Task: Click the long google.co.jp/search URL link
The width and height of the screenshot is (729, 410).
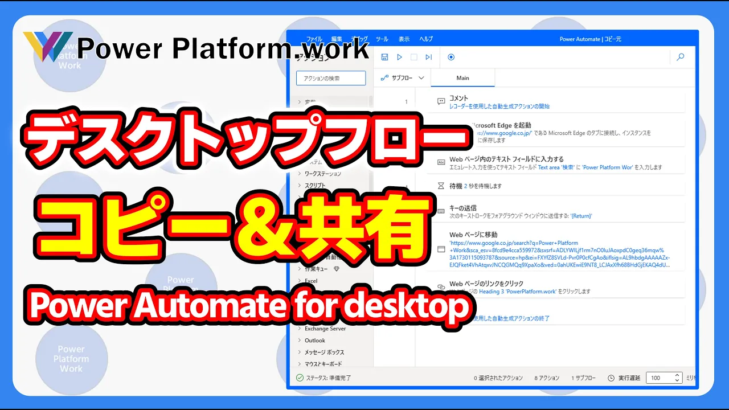Action: pos(560,254)
